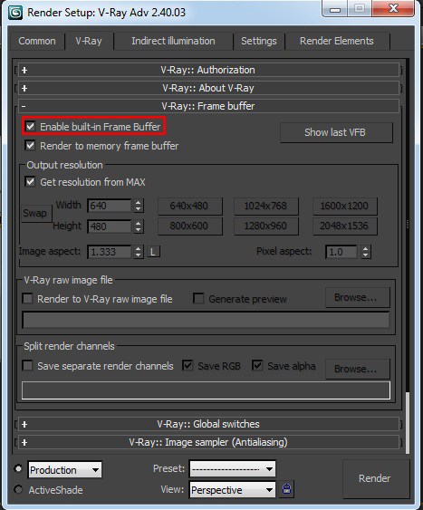The image size is (423, 510).
Task: Check the Generate preview box
Action: (198, 298)
